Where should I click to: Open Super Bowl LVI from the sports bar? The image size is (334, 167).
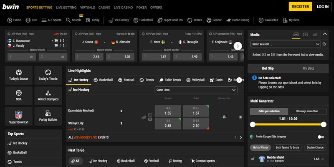coord(170,20)
